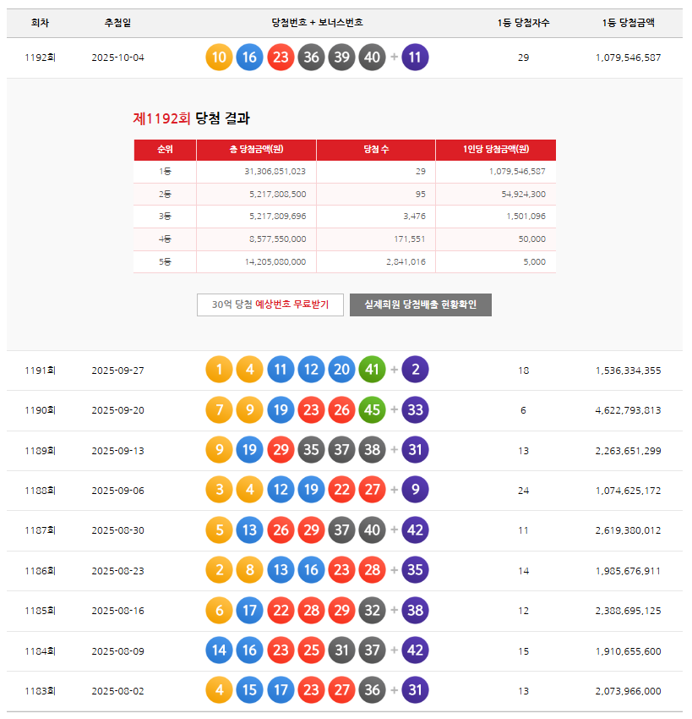Image resolution: width=692 pixels, height=719 pixels.
Task: Click the gray ball 38 in 1189회 row
Action: (373, 450)
